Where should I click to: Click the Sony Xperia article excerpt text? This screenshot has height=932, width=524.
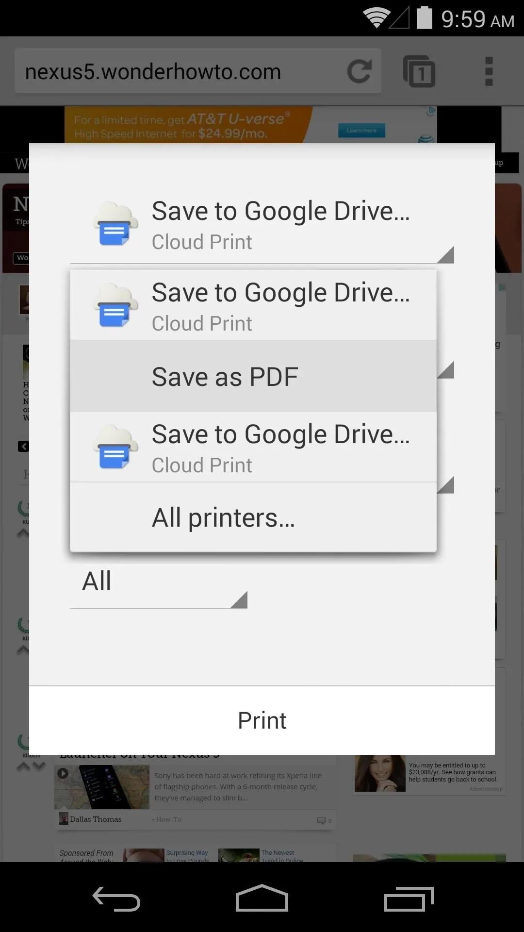238,787
